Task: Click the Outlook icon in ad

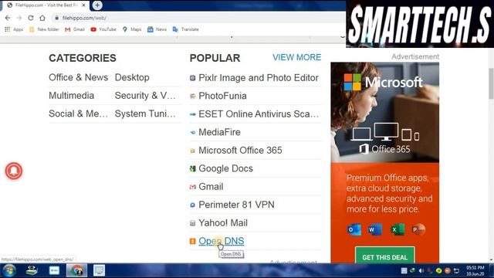Action: tap(354, 230)
